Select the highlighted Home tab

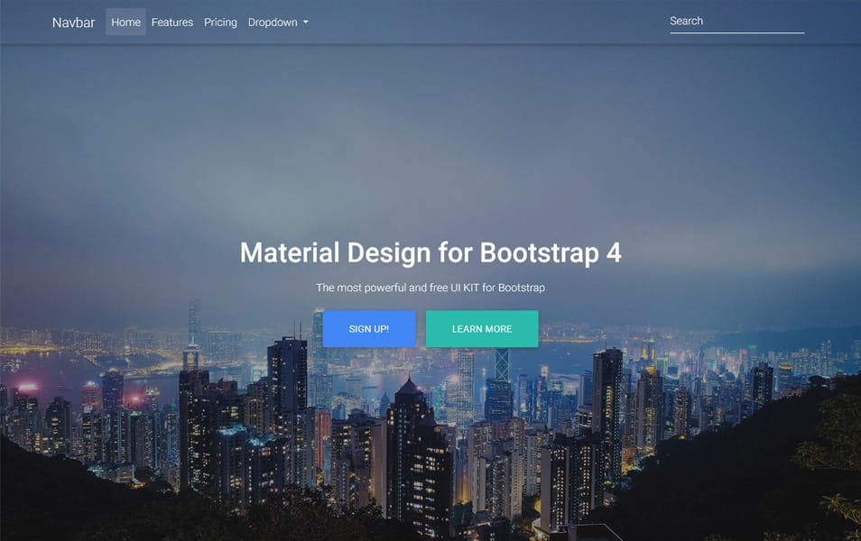coord(125,22)
